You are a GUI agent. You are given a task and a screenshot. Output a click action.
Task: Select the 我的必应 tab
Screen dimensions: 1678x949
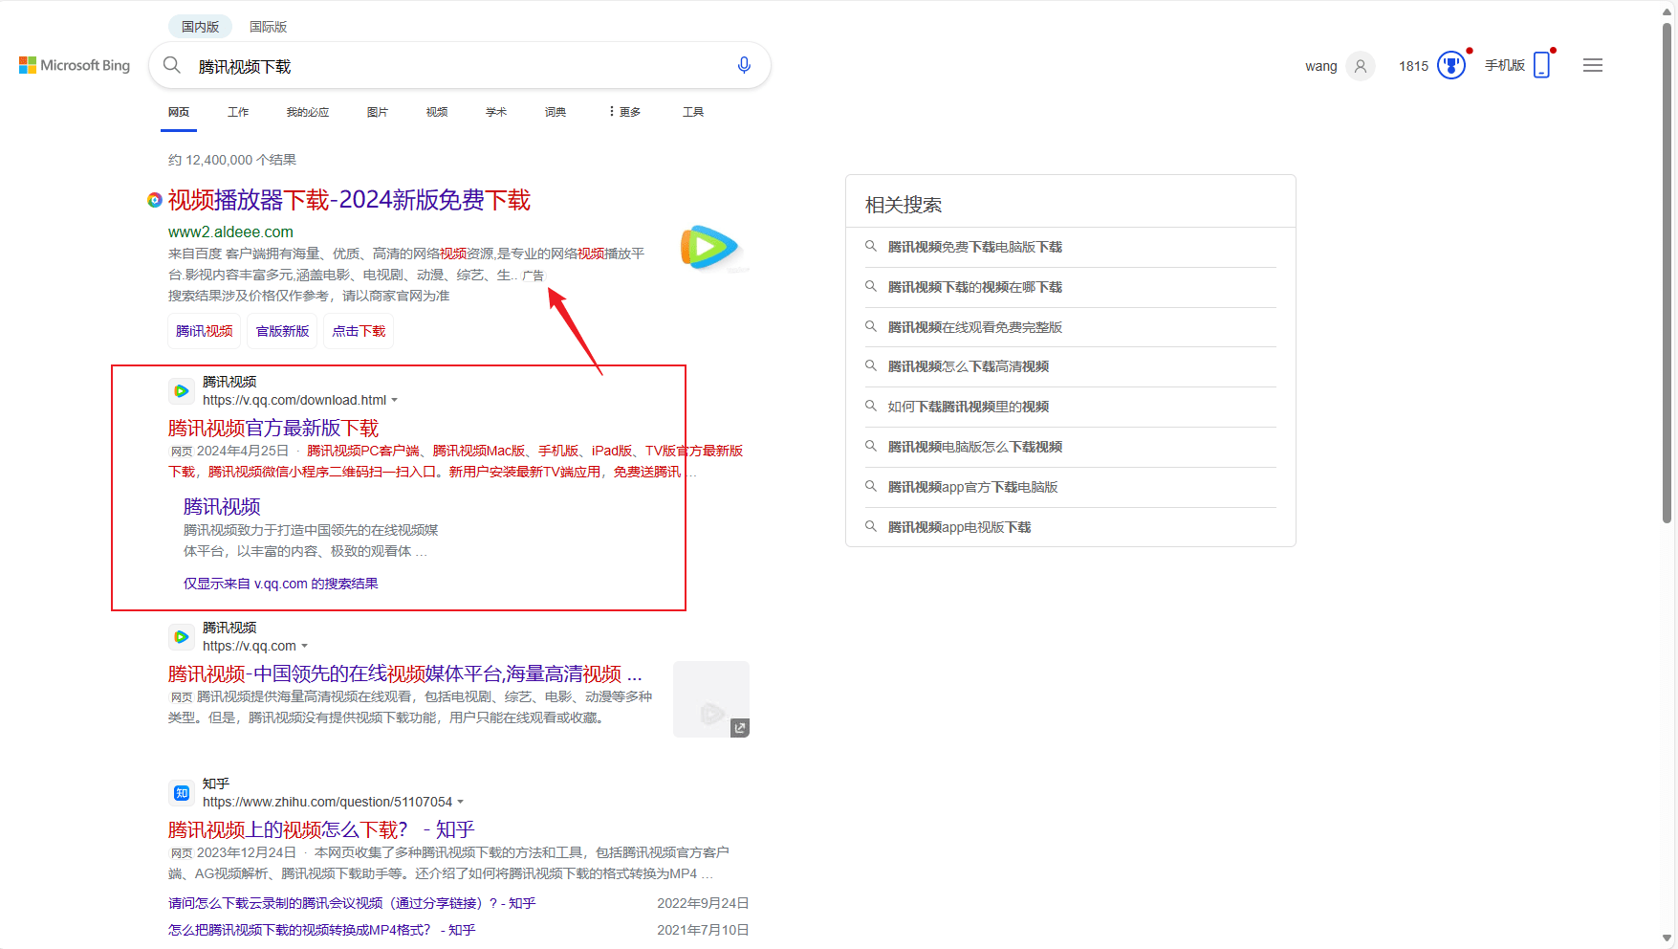click(308, 112)
